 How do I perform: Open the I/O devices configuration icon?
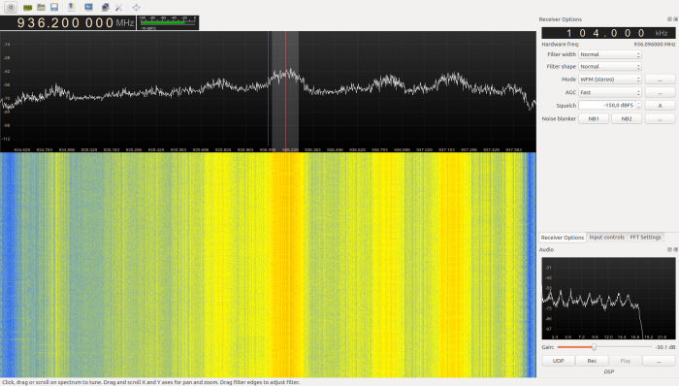[28, 8]
